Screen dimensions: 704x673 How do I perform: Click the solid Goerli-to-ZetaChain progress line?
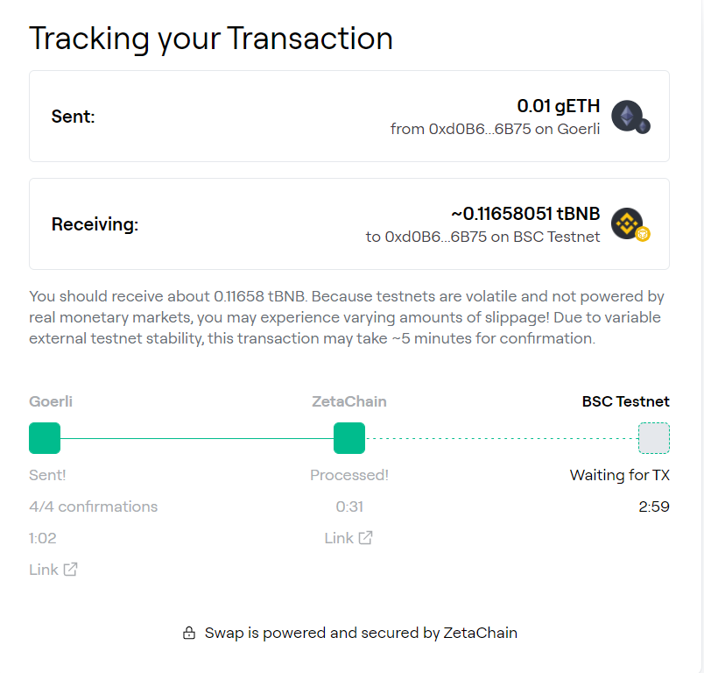point(197,438)
